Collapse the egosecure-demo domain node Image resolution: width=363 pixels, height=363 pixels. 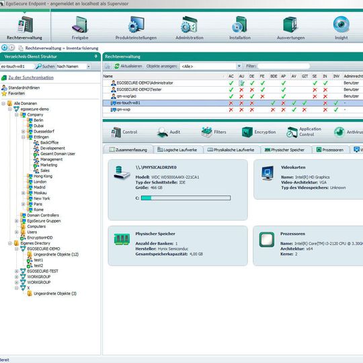(x=10, y=109)
